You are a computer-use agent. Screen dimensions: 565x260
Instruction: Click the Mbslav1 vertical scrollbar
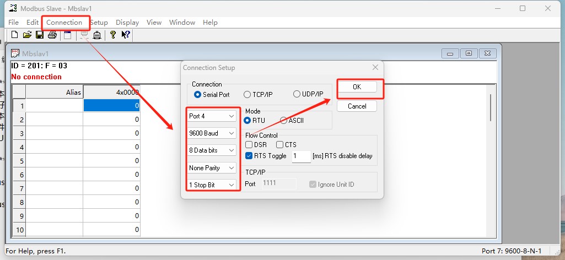491,107
